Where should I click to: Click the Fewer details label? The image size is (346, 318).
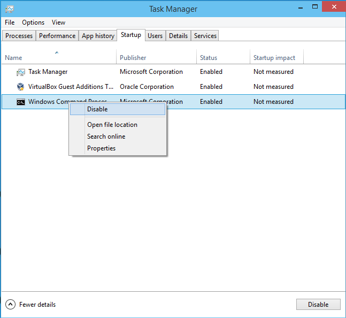click(37, 305)
